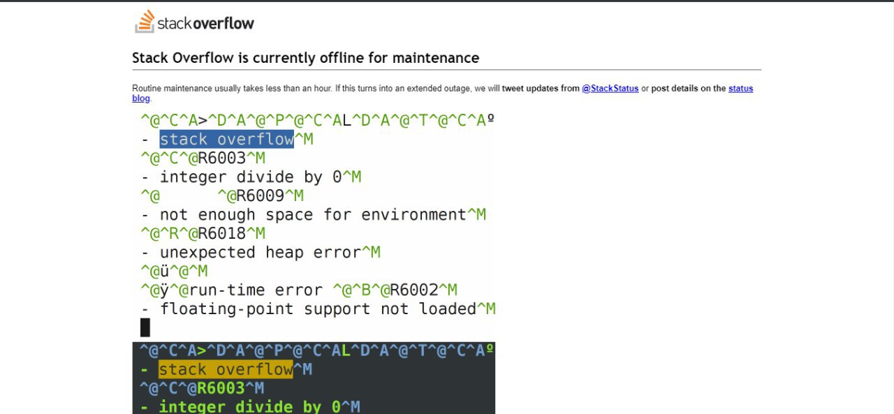This screenshot has height=414, width=894.
Task: Click the black terminal cursor block
Action: (x=145, y=327)
